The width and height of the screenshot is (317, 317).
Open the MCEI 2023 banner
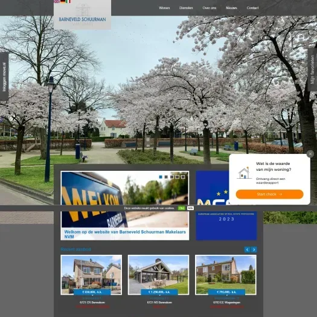coord(226,206)
